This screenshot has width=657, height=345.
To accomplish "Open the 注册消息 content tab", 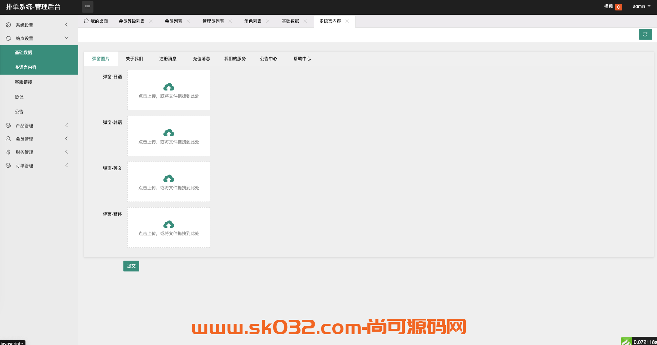I will 168,59.
